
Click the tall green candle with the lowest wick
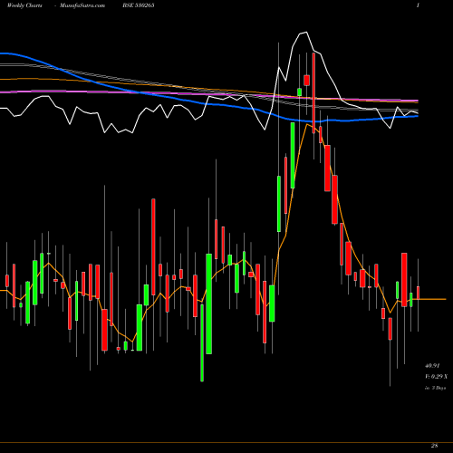coord(202,342)
